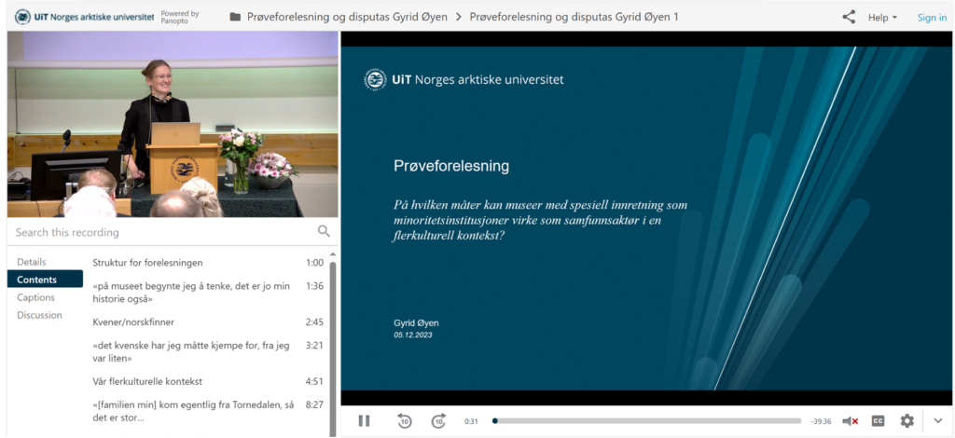Jump to Struktur for forelesningen chapter

(147, 263)
